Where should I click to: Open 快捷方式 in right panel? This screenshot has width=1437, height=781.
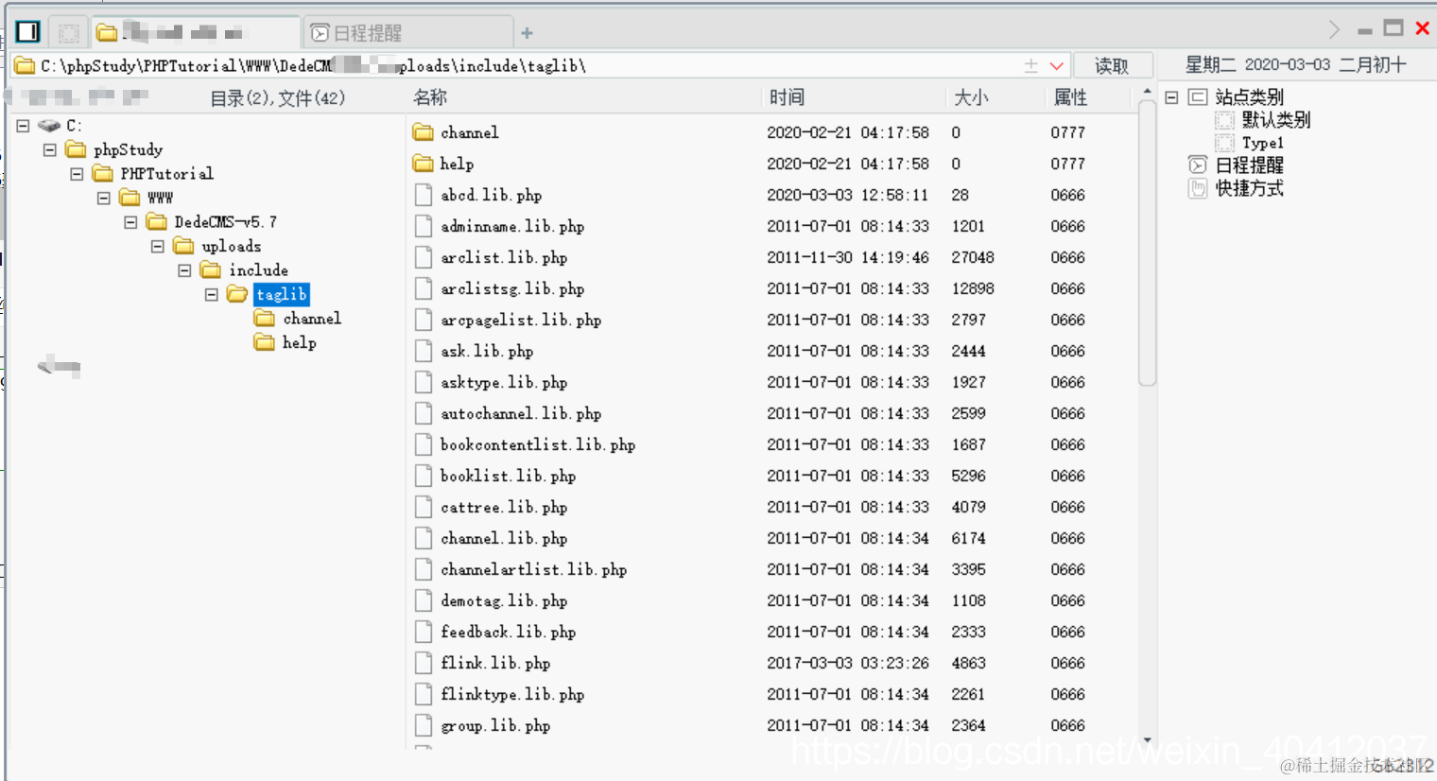click(1249, 188)
